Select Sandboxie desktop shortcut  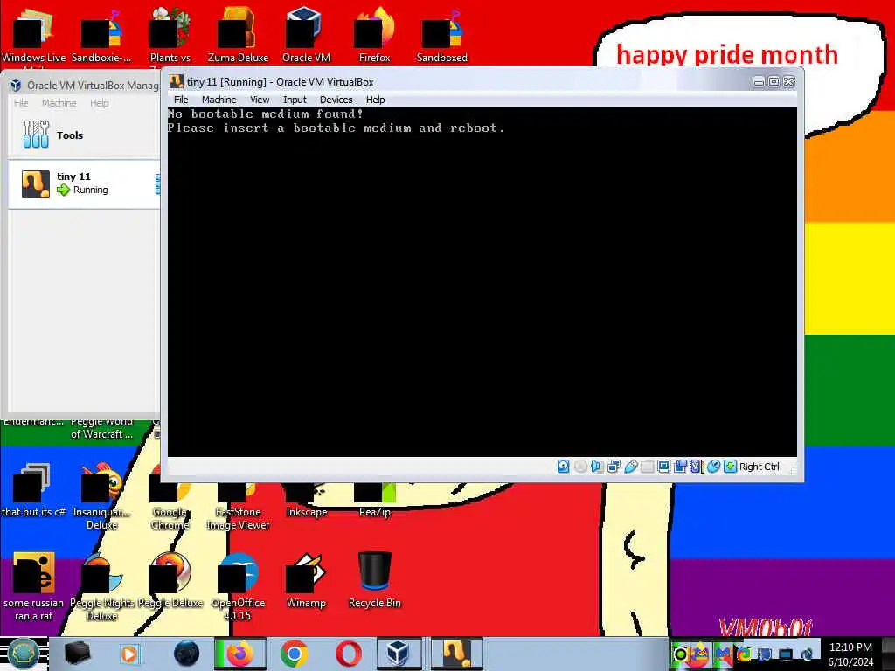(101, 35)
